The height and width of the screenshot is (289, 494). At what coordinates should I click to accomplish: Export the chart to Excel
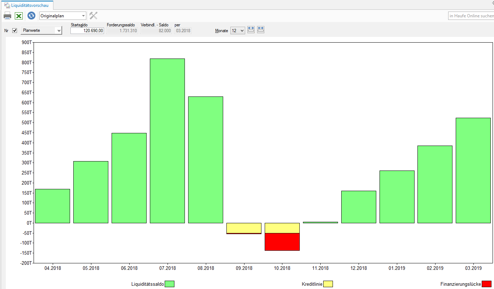pos(19,16)
